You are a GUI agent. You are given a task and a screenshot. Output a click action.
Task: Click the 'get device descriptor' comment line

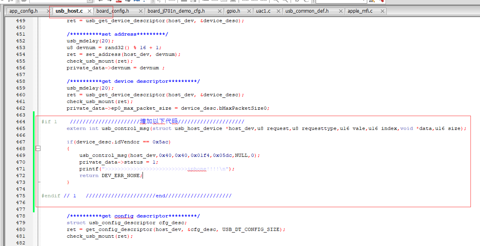point(133,81)
